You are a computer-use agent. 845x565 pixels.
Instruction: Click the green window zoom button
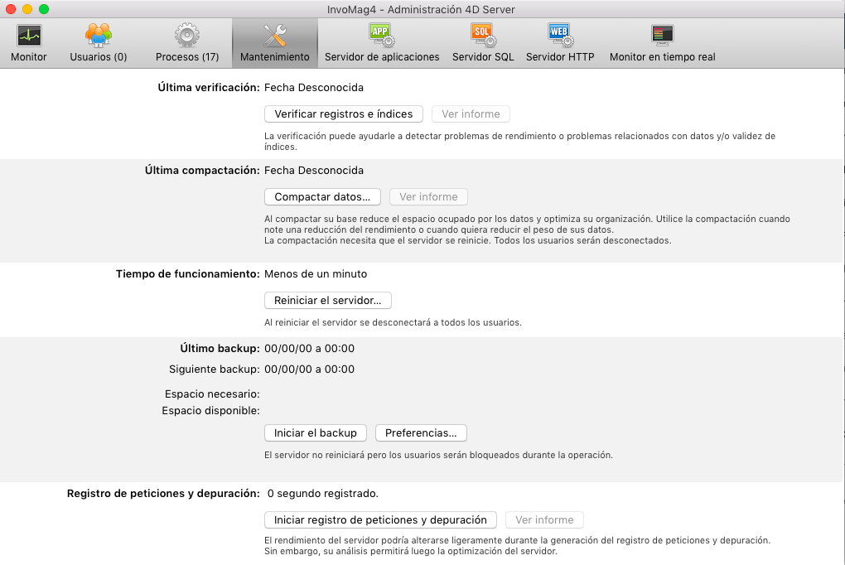pos(44,9)
